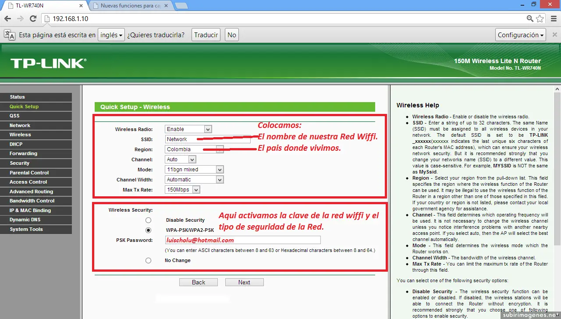The width and height of the screenshot is (561, 319).
Task: Open the Channel Width dropdown
Action: [x=195, y=180]
